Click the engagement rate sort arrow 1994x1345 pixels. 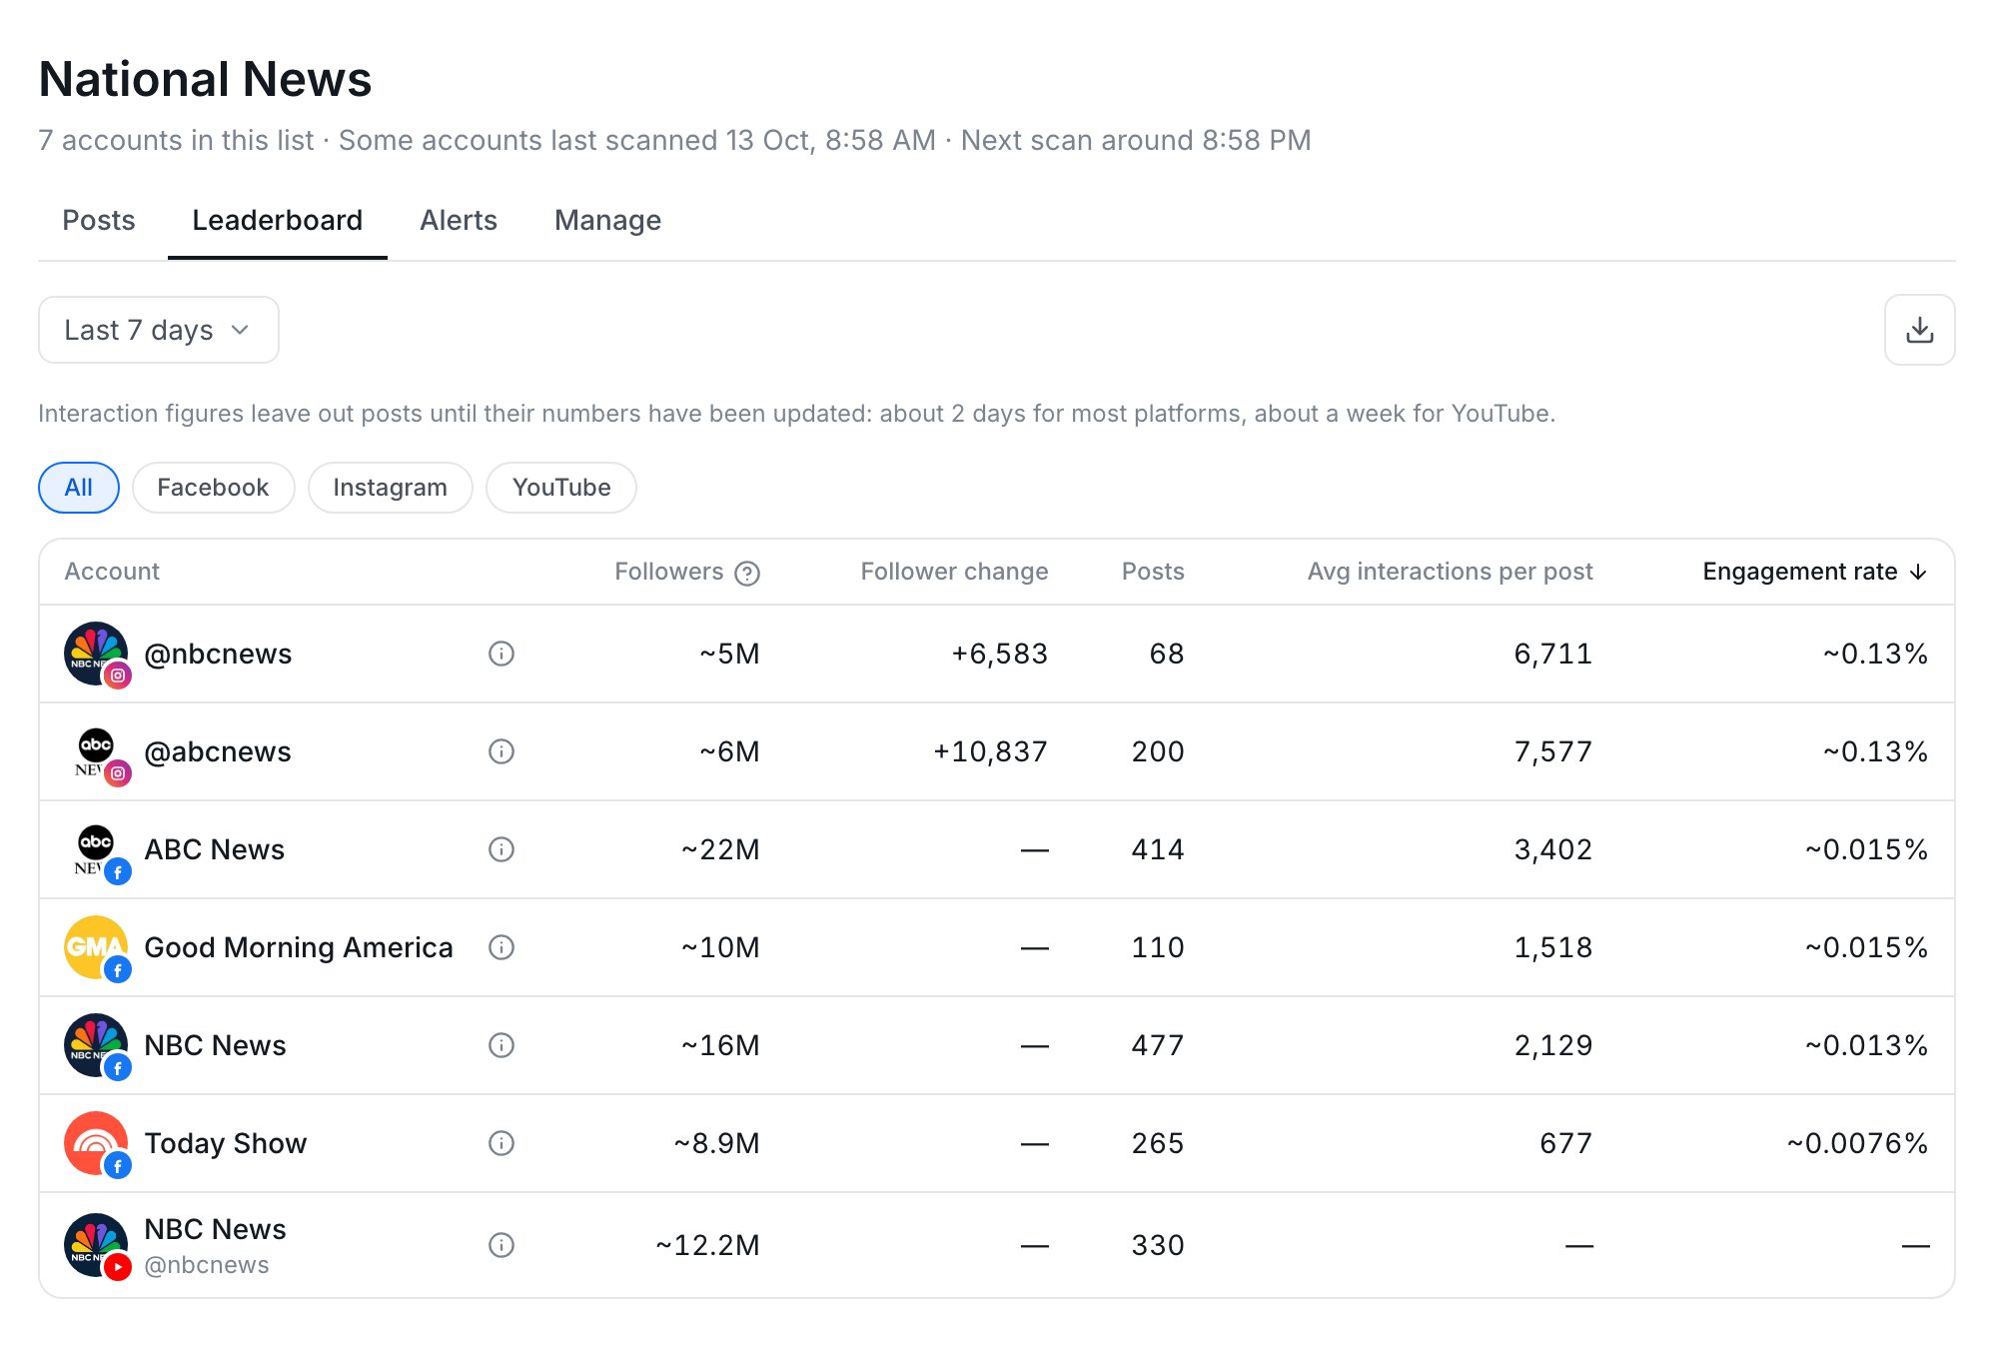(x=1918, y=572)
